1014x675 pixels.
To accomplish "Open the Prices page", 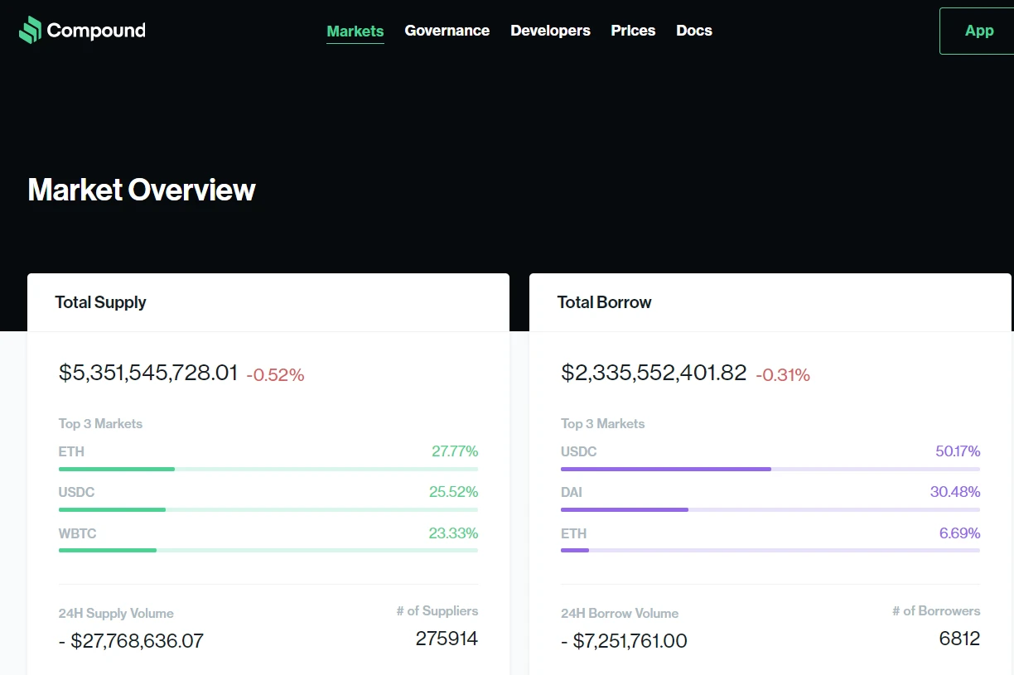I will (x=633, y=31).
